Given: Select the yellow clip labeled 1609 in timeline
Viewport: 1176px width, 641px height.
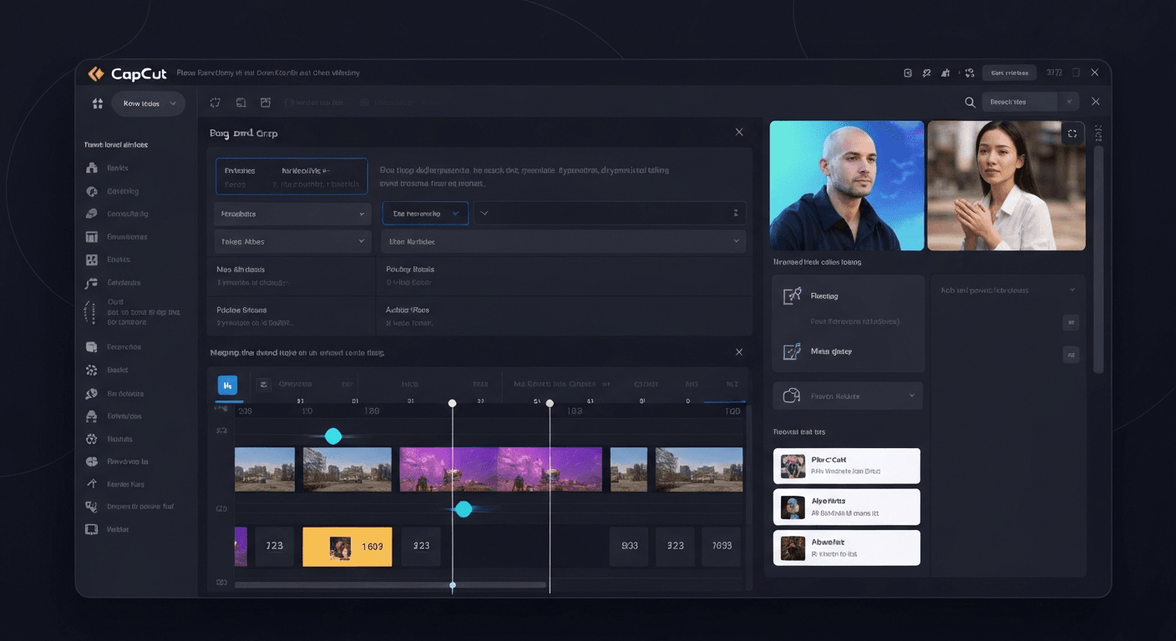Looking at the screenshot, I should (347, 546).
